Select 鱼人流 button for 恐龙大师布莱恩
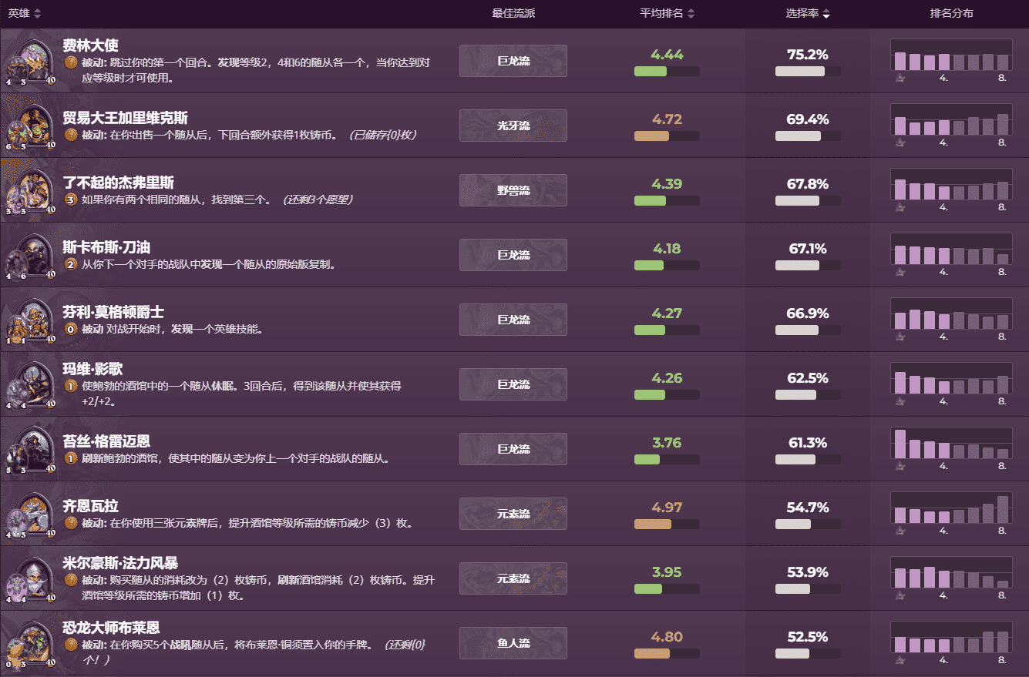This screenshot has height=677, width=1029. click(513, 643)
